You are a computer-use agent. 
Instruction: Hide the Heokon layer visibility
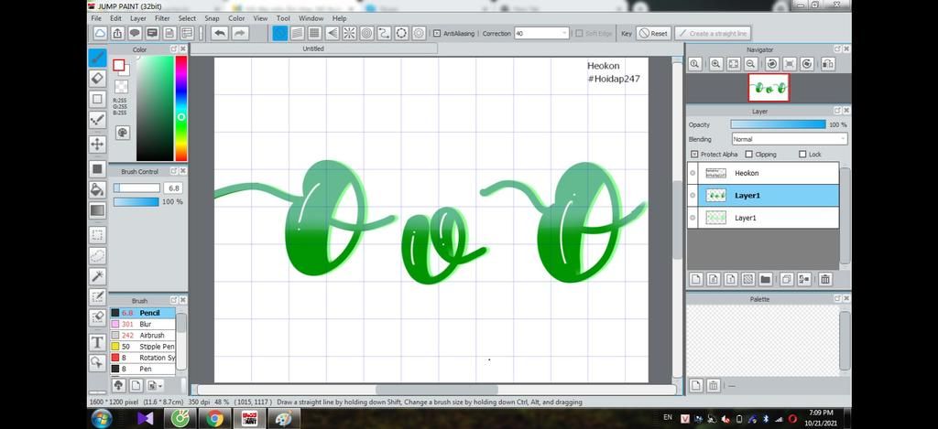[693, 173]
